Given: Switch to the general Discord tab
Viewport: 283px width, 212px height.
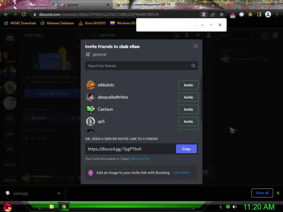Looking at the screenshot, I should (85, 5).
